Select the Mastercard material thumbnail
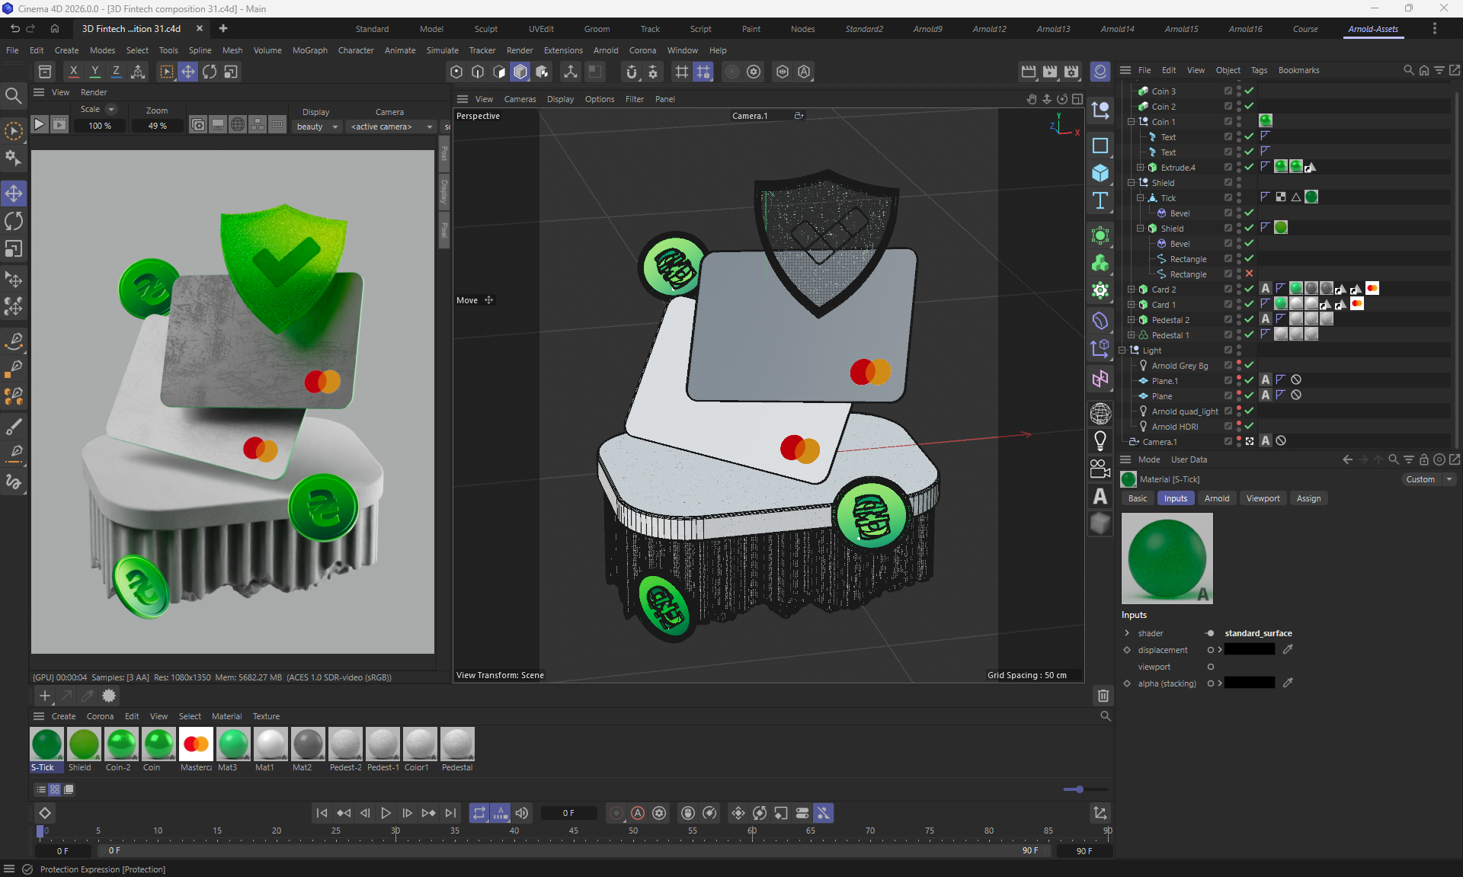The width and height of the screenshot is (1463, 877). click(x=196, y=744)
